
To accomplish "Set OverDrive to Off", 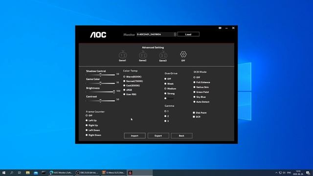I will [168, 79].
